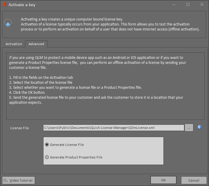
Task: Minimize the Activate a key window
Action: click(x=174, y=5)
